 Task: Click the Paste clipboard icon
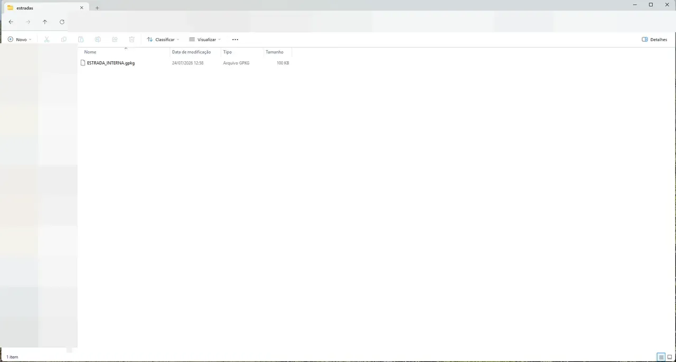[81, 40]
